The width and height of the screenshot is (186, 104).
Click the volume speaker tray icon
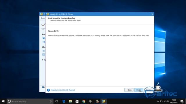(x=168, y=101)
